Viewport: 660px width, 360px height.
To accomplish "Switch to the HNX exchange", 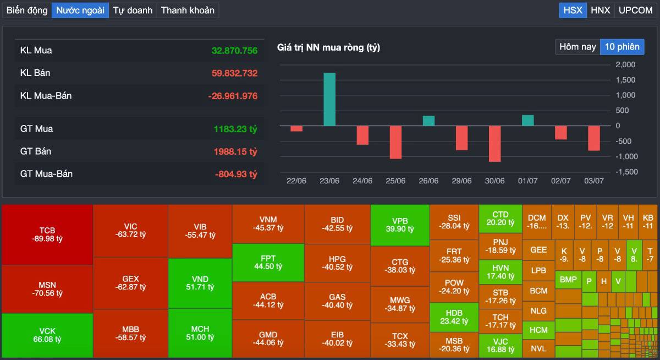I will (x=601, y=10).
